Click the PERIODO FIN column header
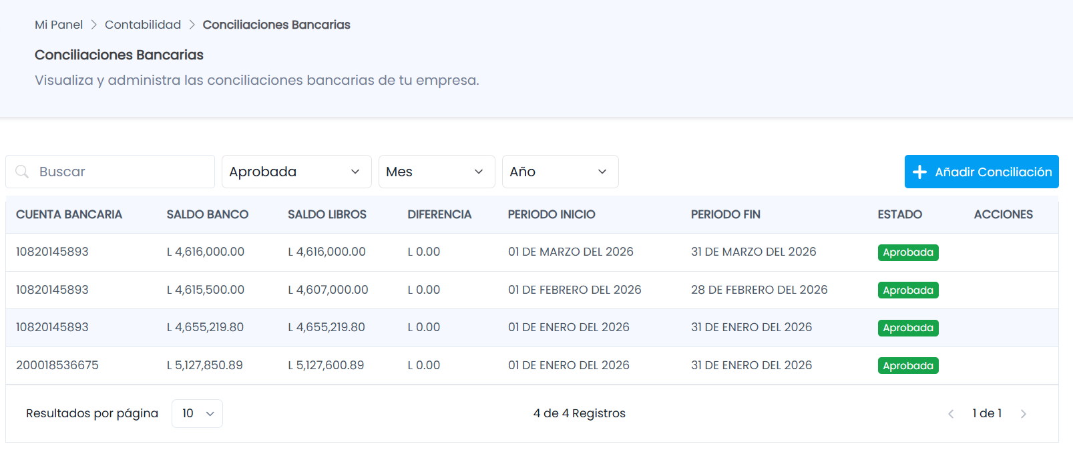Viewport: 1073px width, 462px height. point(726,214)
